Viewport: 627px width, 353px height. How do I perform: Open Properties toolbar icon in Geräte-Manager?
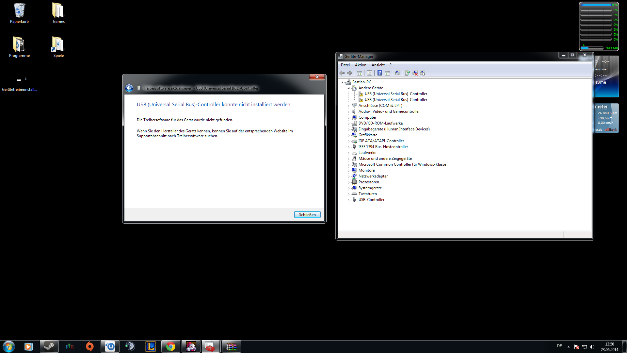[x=369, y=73]
